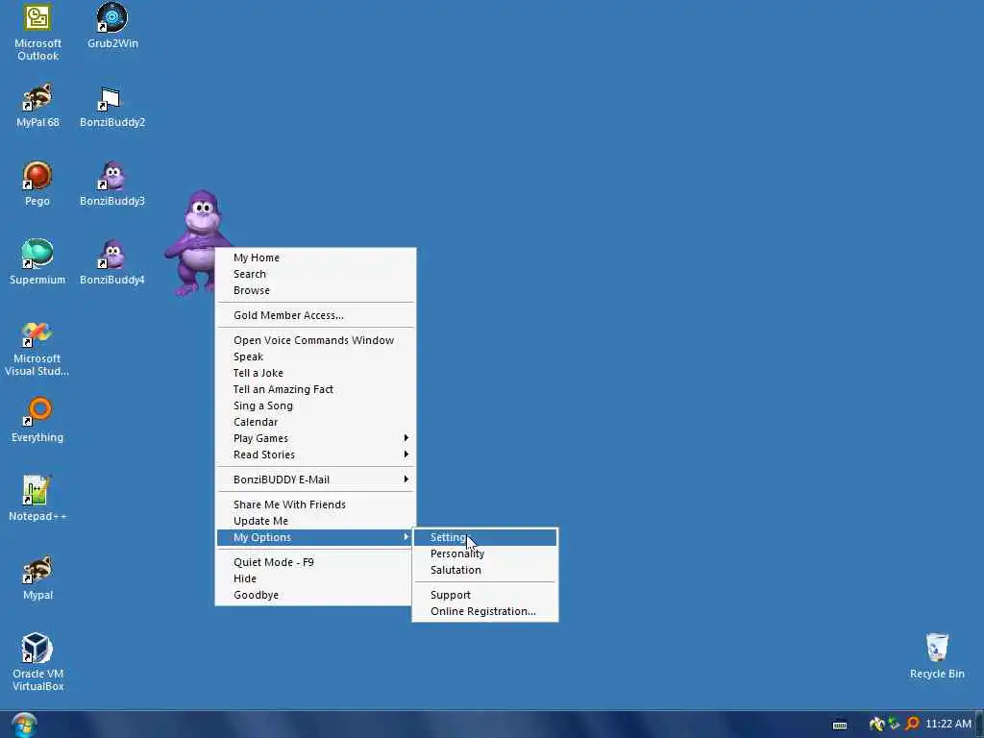
Task: Click the on-screen keyboard tray icon
Action: click(x=840, y=725)
